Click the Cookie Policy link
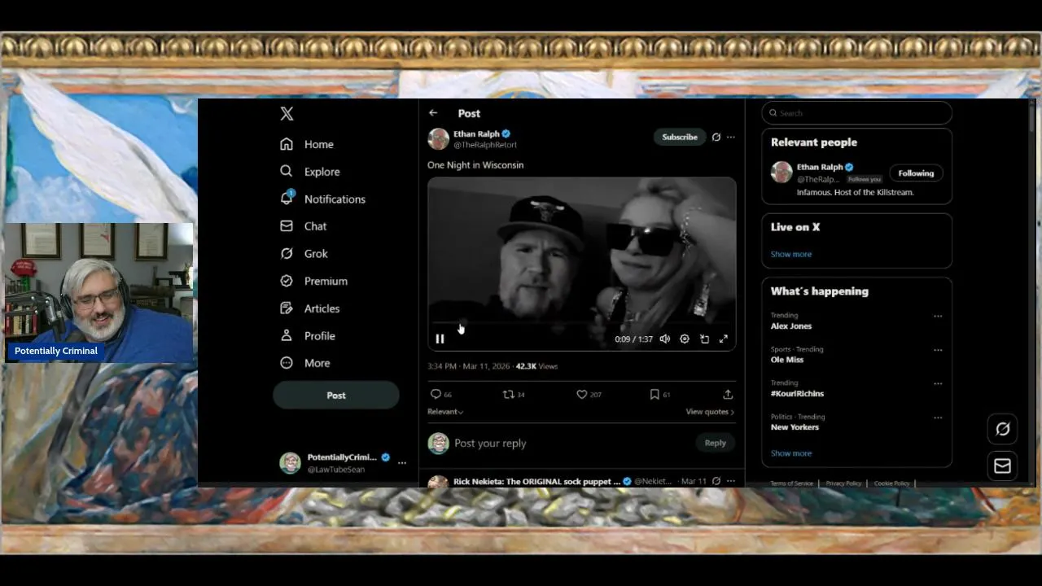Screen dimensions: 1042x586 [892, 483]
